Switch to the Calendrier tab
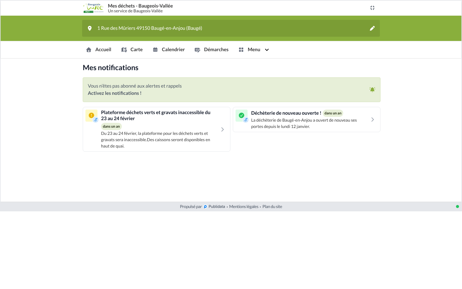Viewport: 462px width, 289px height. point(169,50)
